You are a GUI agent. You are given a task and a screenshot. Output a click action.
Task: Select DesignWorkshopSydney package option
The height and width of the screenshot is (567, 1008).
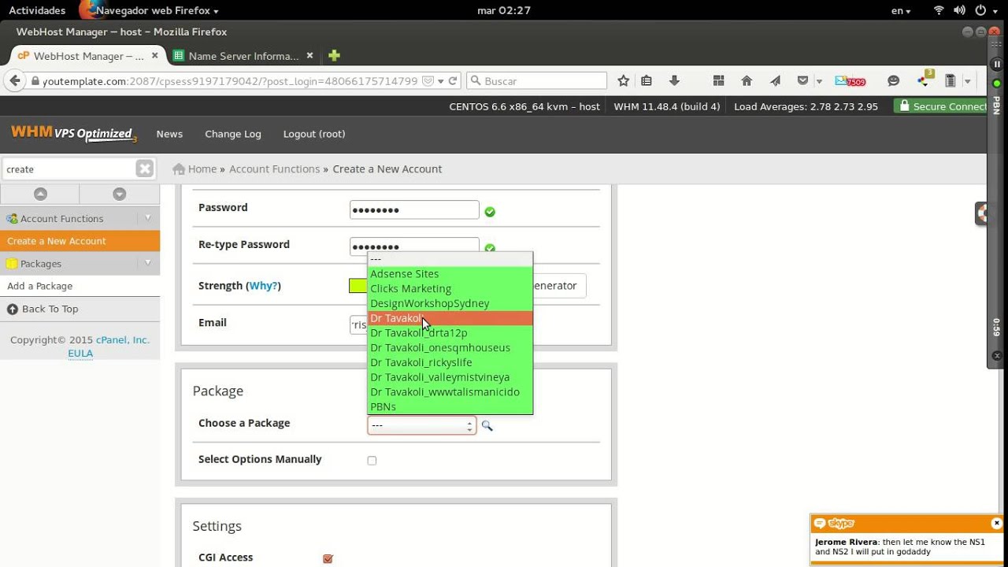pyautogui.click(x=450, y=303)
